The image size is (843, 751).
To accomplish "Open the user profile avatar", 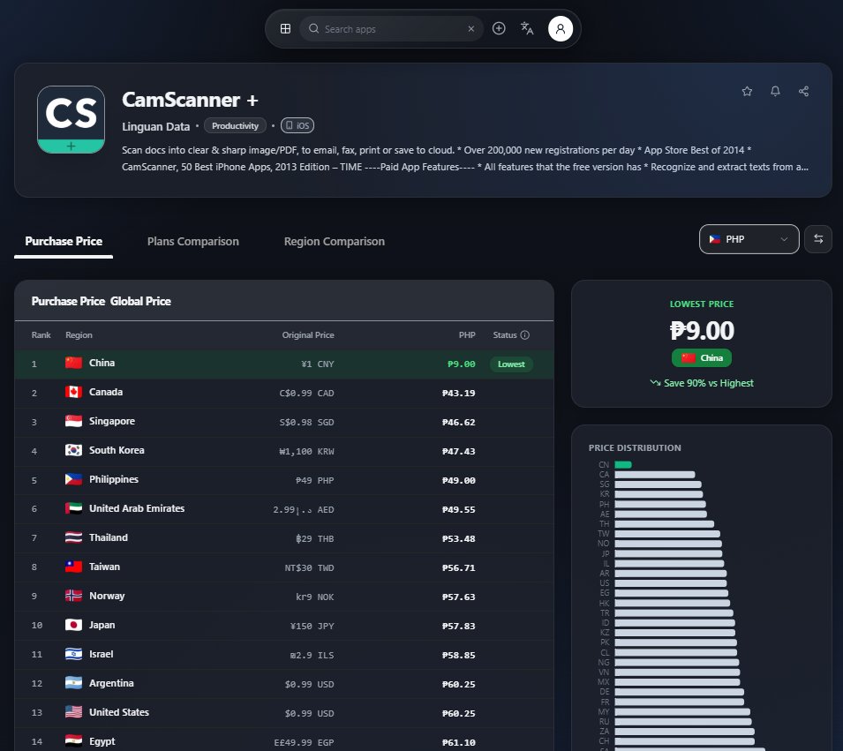I will coord(561,28).
